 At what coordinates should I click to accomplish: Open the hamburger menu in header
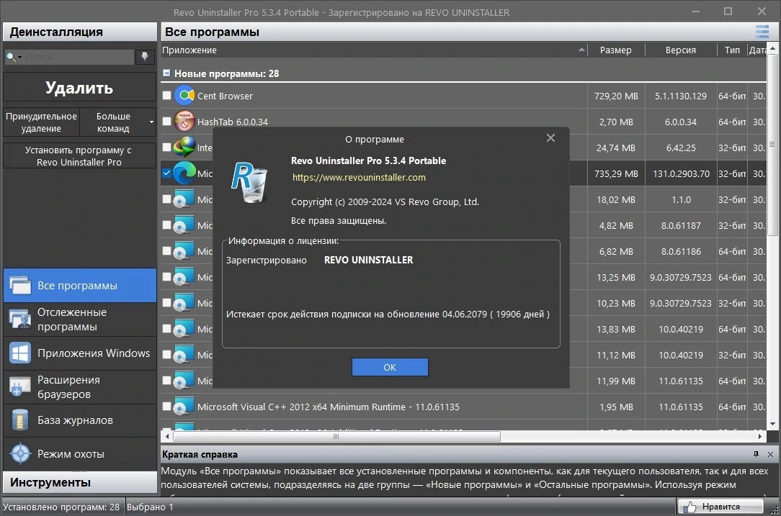point(762,32)
